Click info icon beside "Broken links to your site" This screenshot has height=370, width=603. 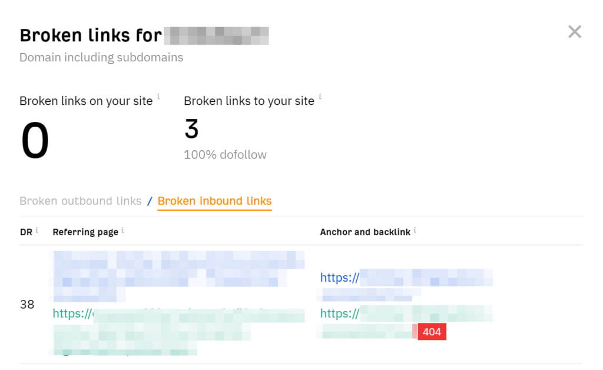point(320,97)
